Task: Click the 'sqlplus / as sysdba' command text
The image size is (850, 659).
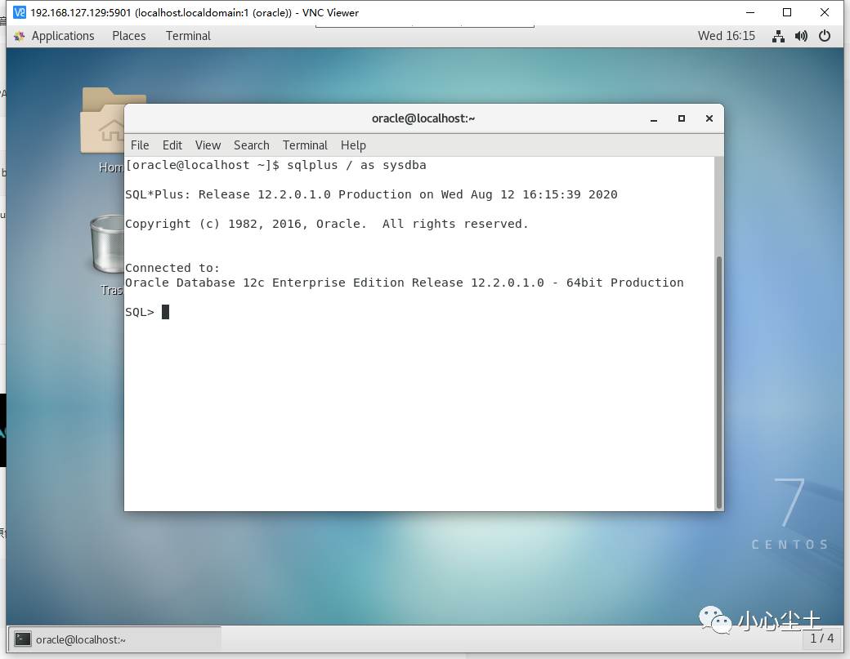Action: (x=356, y=165)
